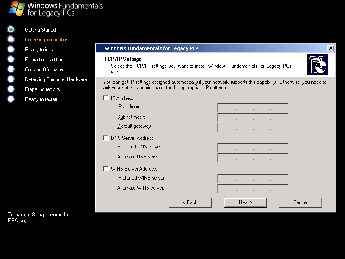Enable the IP Address checkbox

tap(106, 98)
